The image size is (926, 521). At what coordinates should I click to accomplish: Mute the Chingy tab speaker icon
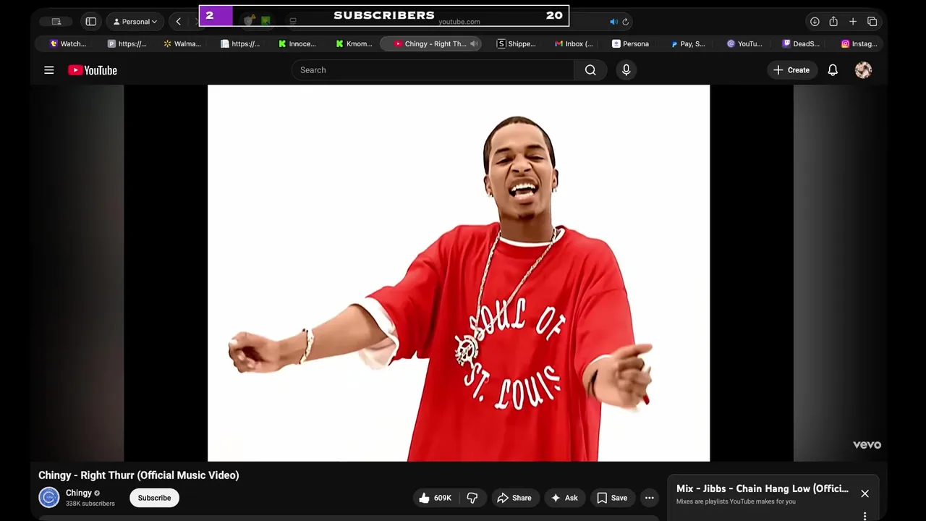coord(474,44)
